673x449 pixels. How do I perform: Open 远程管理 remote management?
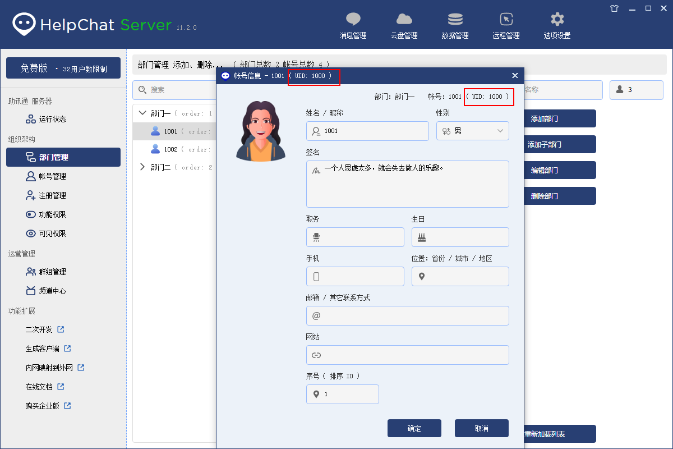tap(506, 26)
